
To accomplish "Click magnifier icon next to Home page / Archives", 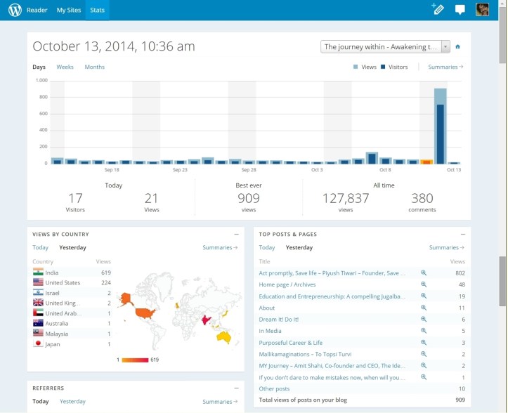I will click(424, 284).
